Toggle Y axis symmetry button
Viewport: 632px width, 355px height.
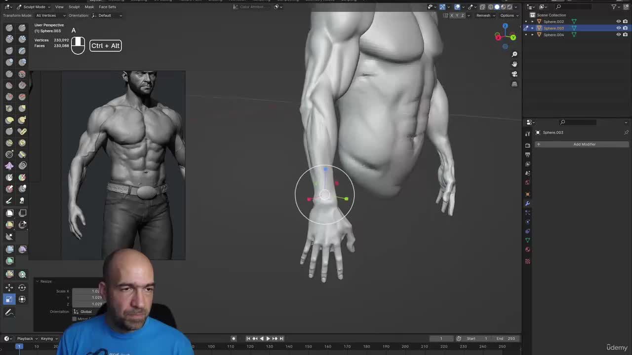(457, 15)
